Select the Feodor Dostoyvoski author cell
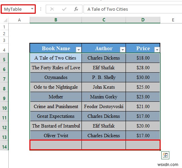This screenshot has height=168, width=182. (104, 106)
